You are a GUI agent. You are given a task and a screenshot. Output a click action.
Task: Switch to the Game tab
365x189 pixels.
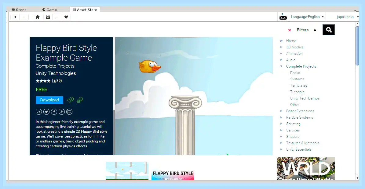point(49,10)
